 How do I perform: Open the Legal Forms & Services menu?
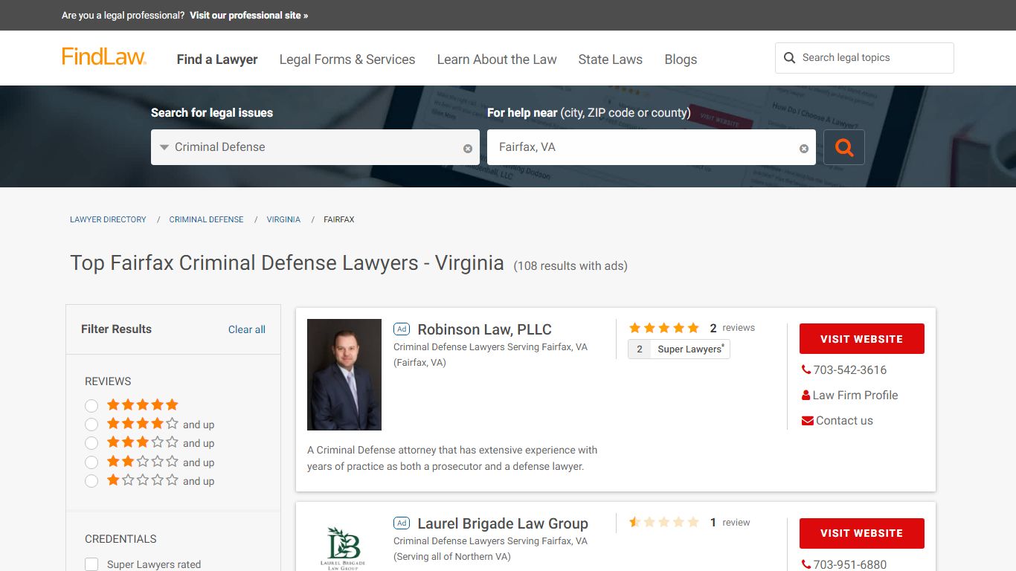pyautogui.click(x=347, y=59)
